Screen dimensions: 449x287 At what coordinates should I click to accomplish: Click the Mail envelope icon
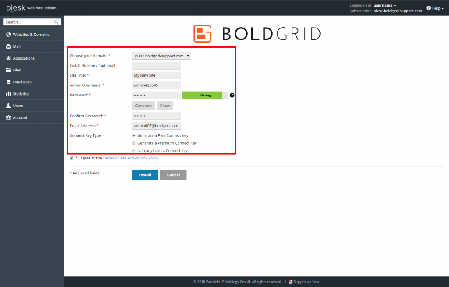click(x=8, y=46)
